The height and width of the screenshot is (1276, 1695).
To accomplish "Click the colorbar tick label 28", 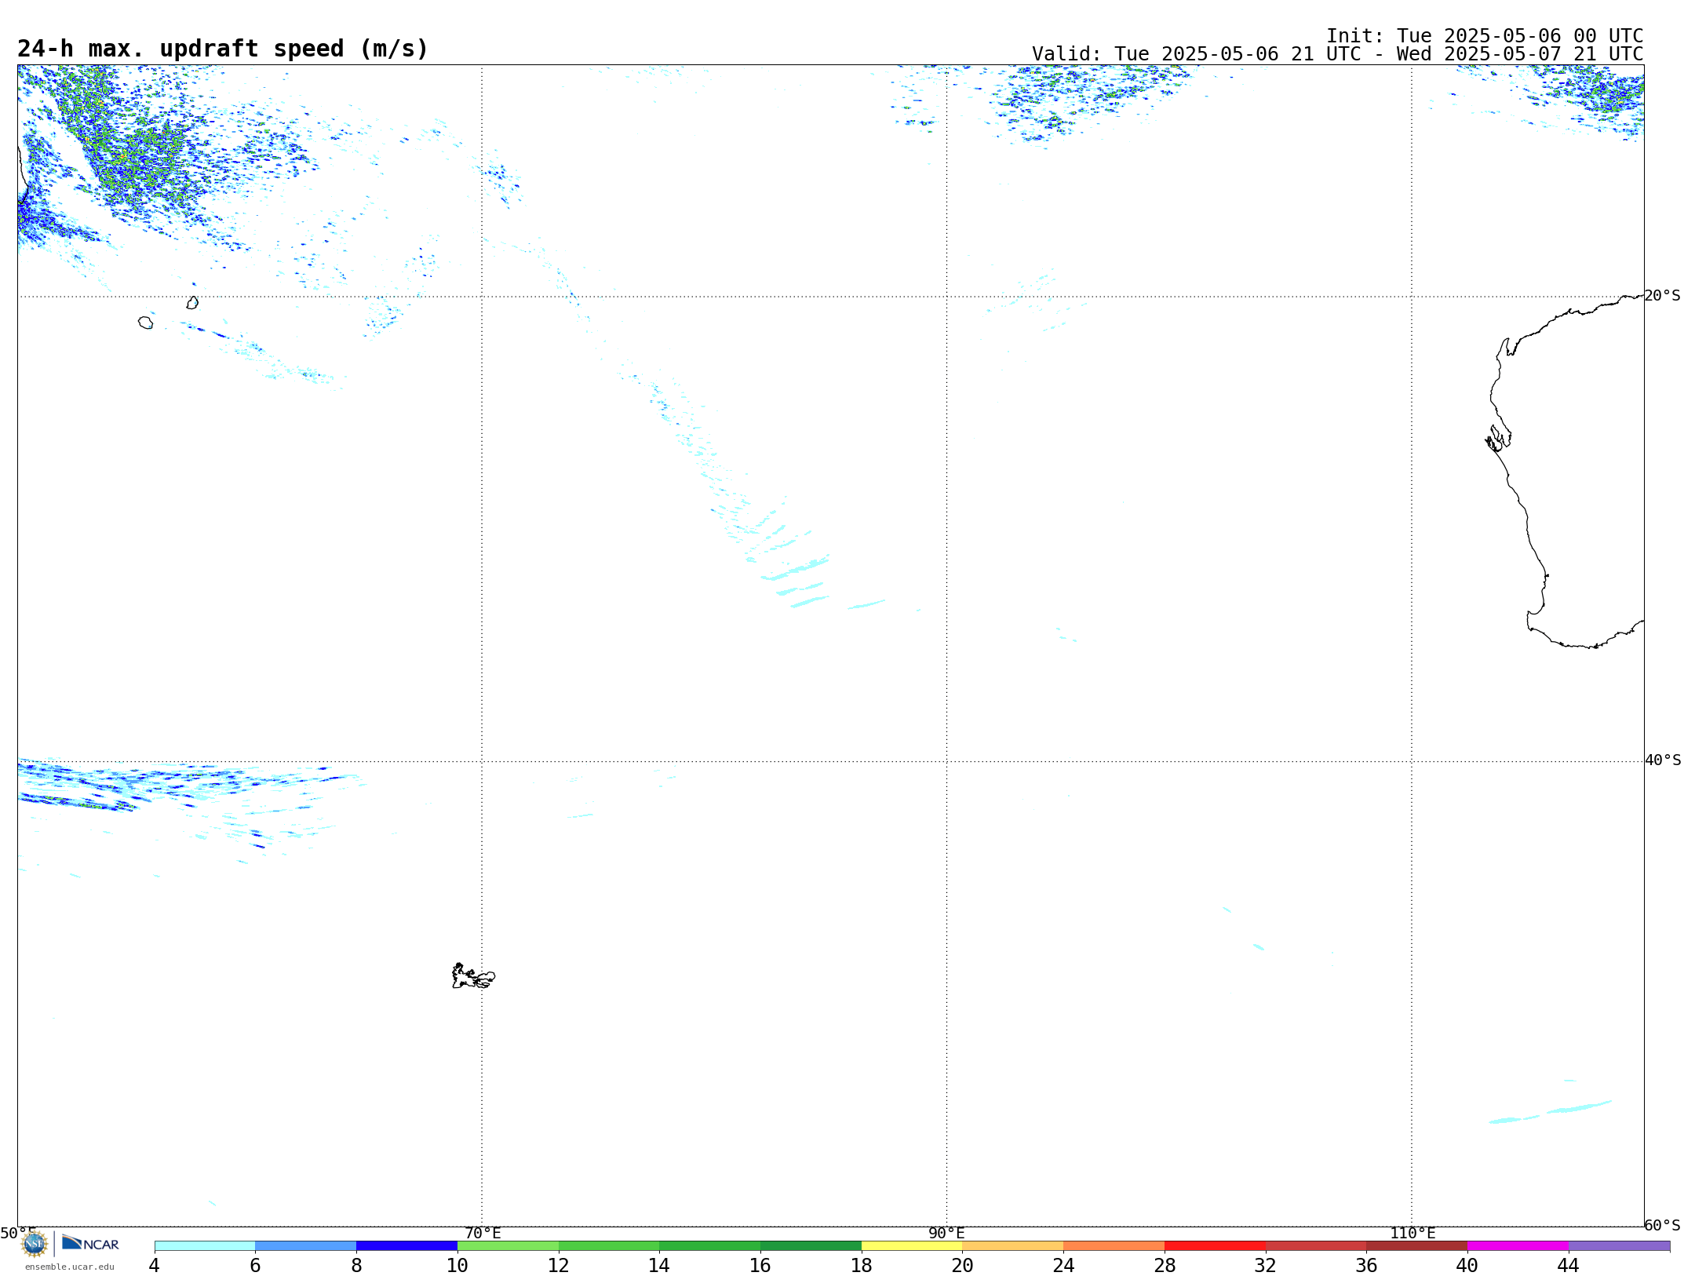I will 1165,1265.
